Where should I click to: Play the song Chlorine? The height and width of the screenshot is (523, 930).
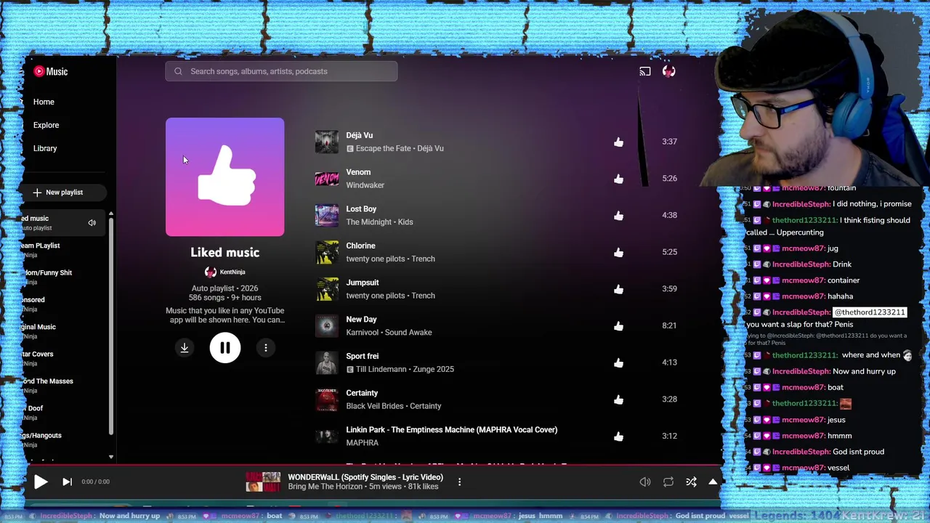tap(360, 246)
